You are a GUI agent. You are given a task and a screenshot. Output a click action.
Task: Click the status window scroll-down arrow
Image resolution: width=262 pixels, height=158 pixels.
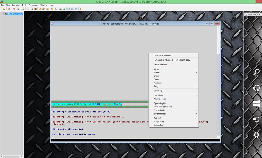coord(219,137)
